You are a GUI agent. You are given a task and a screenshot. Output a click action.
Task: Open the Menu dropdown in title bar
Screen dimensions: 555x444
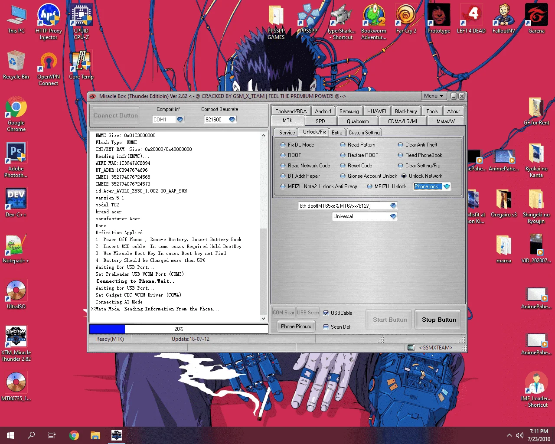pyautogui.click(x=434, y=96)
